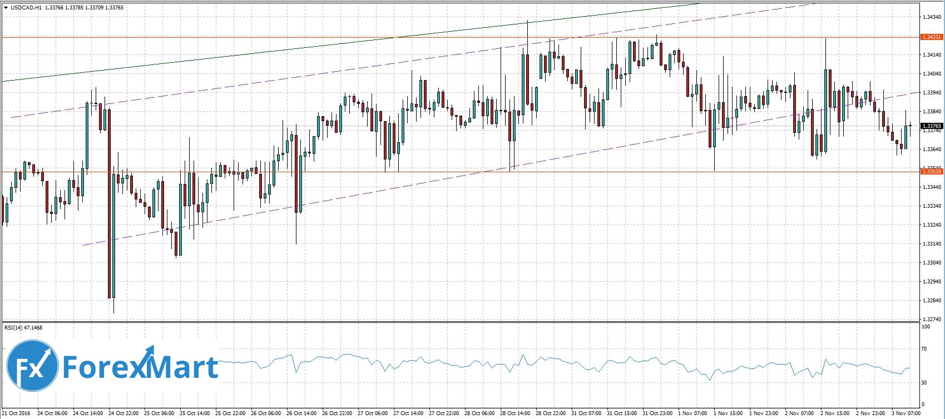Click the 27 Oct 22:00 time label
Image resolution: width=945 pixels, height=419 pixels.
tap(444, 413)
